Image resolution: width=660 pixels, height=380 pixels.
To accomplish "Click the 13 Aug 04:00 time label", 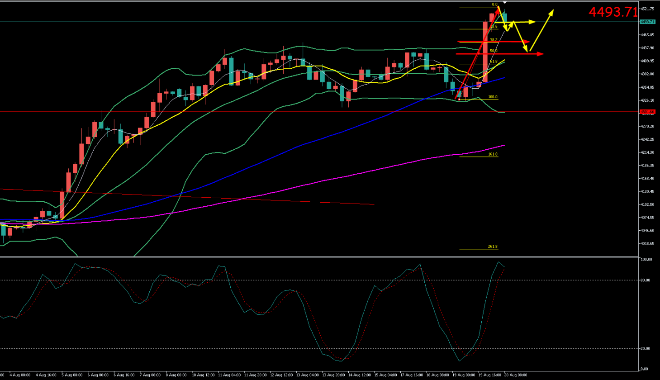I will [307, 375].
